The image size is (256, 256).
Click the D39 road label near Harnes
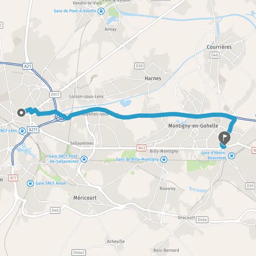tap(139, 66)
